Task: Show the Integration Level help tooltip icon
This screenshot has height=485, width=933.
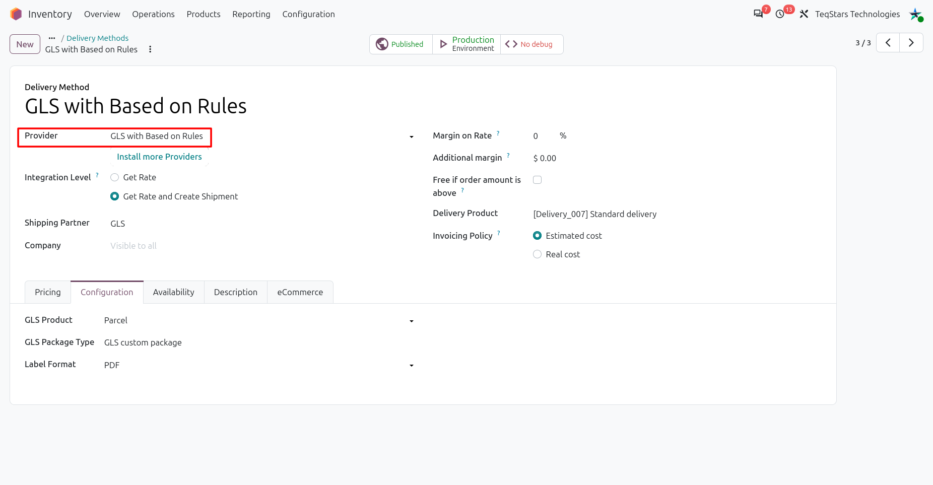Action: 97,175
